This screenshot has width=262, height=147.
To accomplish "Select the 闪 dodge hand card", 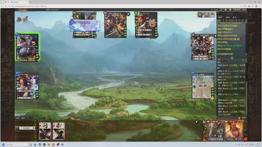I will coord(45,131).
